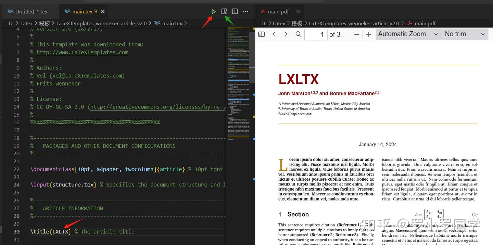Screen dimensions: 493x245
Task: Zoom in the PDF with the plus control
Action: click(x=368, y=34)
